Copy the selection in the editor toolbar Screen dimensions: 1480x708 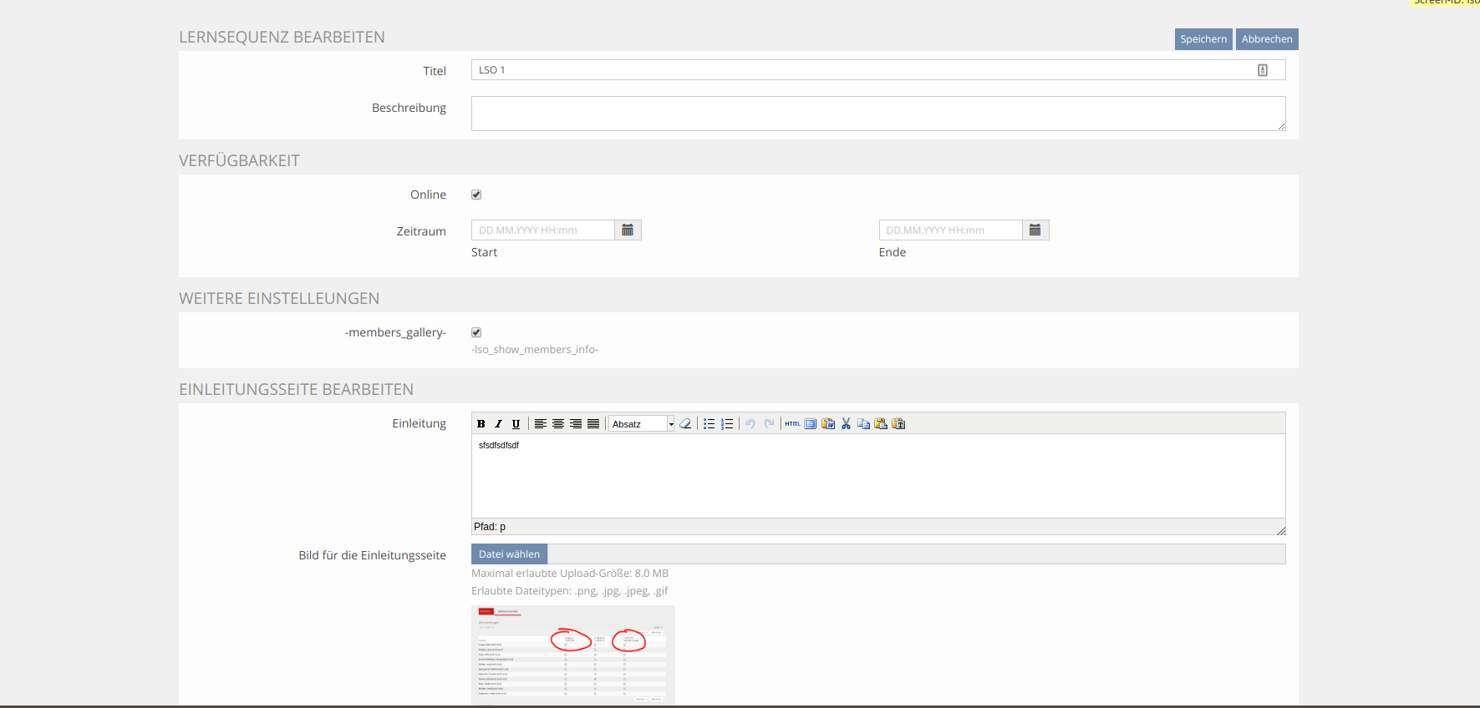coord(863,424)
